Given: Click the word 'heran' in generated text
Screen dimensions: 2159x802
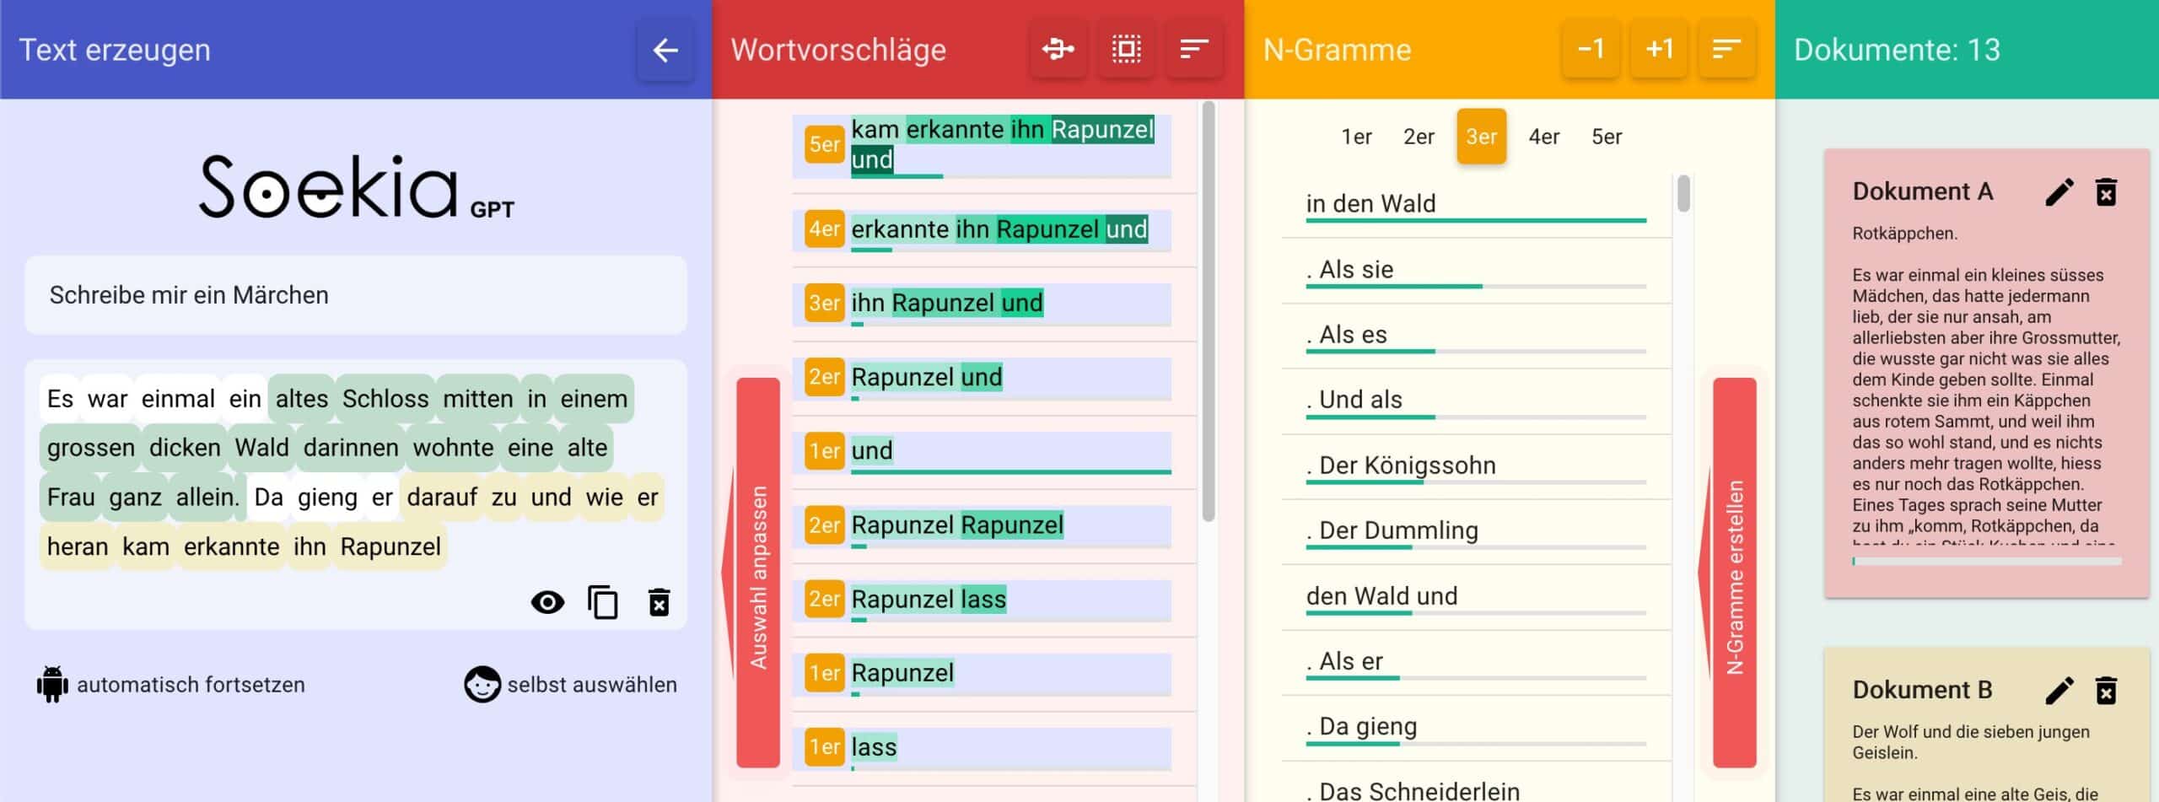Looking at the screenshot, I should point(78,547).
